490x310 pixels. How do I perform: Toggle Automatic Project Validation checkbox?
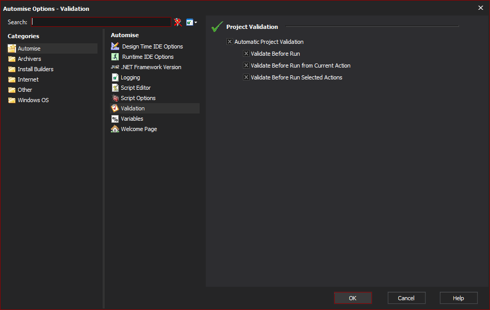click(230, 42)
